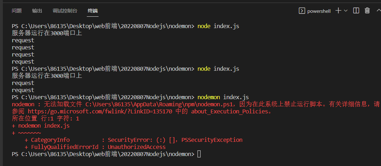This screenshot has width=381, height=166.
Task: Open the 输出 tab
Action: click(37, 11)
